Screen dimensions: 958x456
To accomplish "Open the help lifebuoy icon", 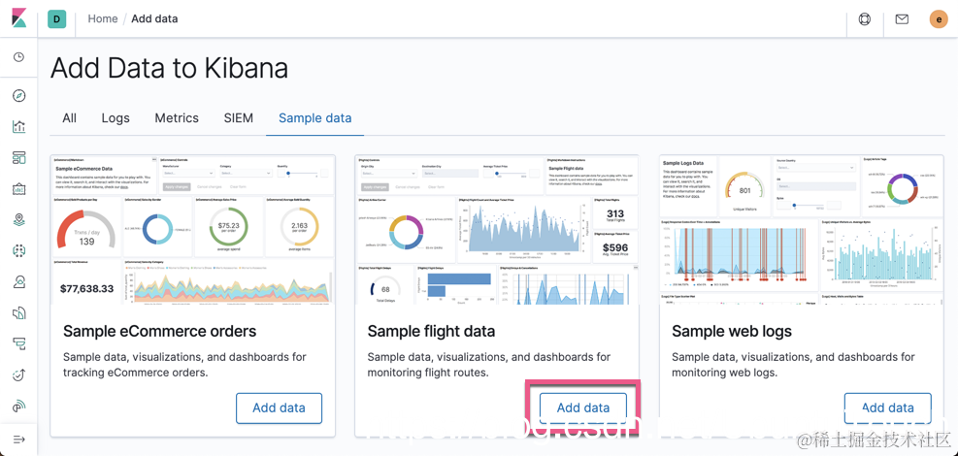I will [x=864, y=19].
